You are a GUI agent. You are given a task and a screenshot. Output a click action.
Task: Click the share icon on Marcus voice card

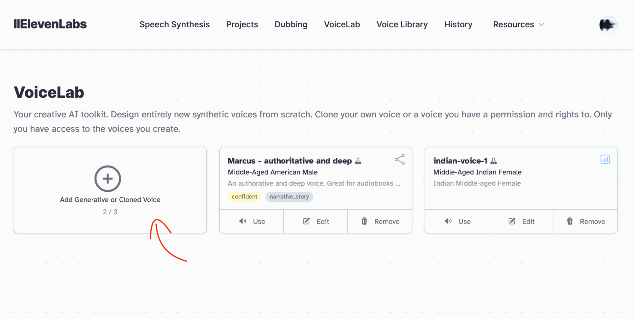(400, 159)
